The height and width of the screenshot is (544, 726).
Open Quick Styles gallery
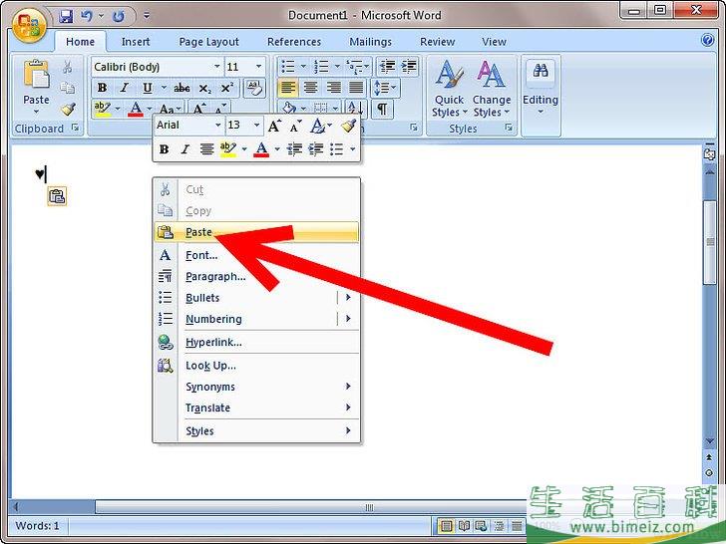click(449, 88)
